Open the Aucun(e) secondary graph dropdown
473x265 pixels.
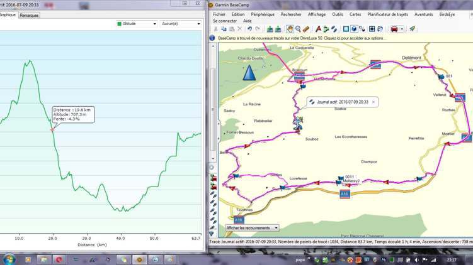181,24
